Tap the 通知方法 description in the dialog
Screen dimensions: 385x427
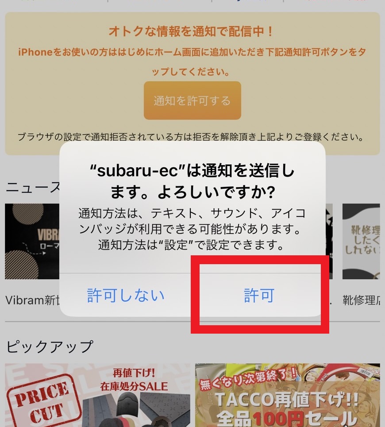(x=192, y=229)
